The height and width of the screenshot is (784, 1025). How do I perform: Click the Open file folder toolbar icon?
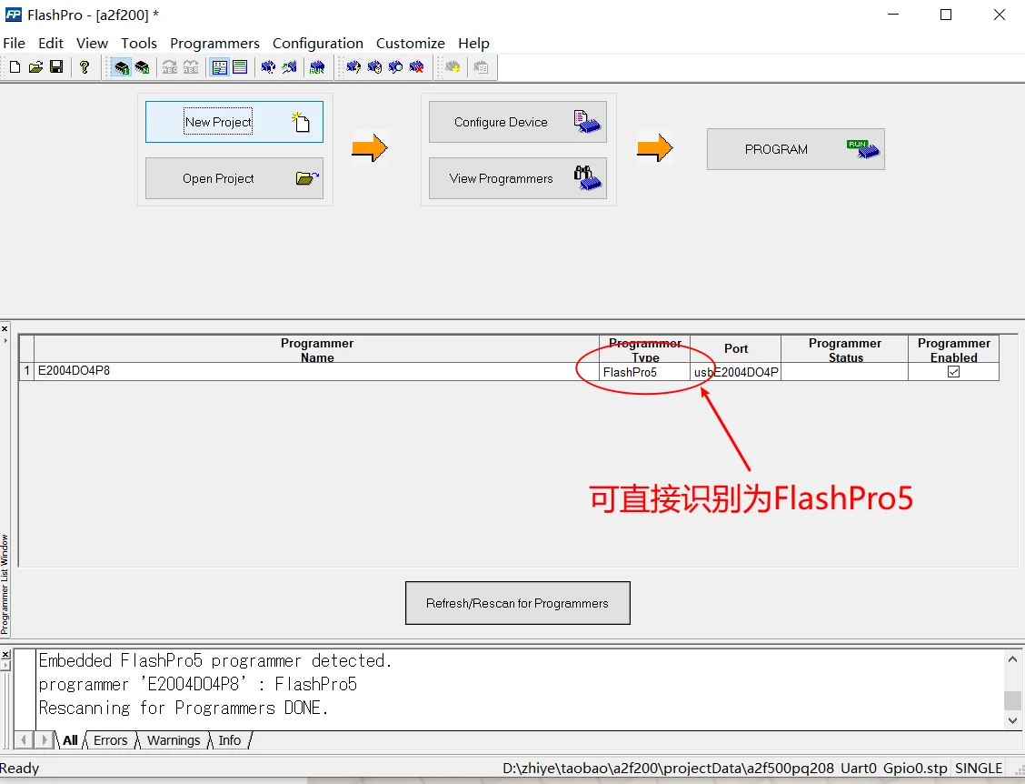[35, 66]
